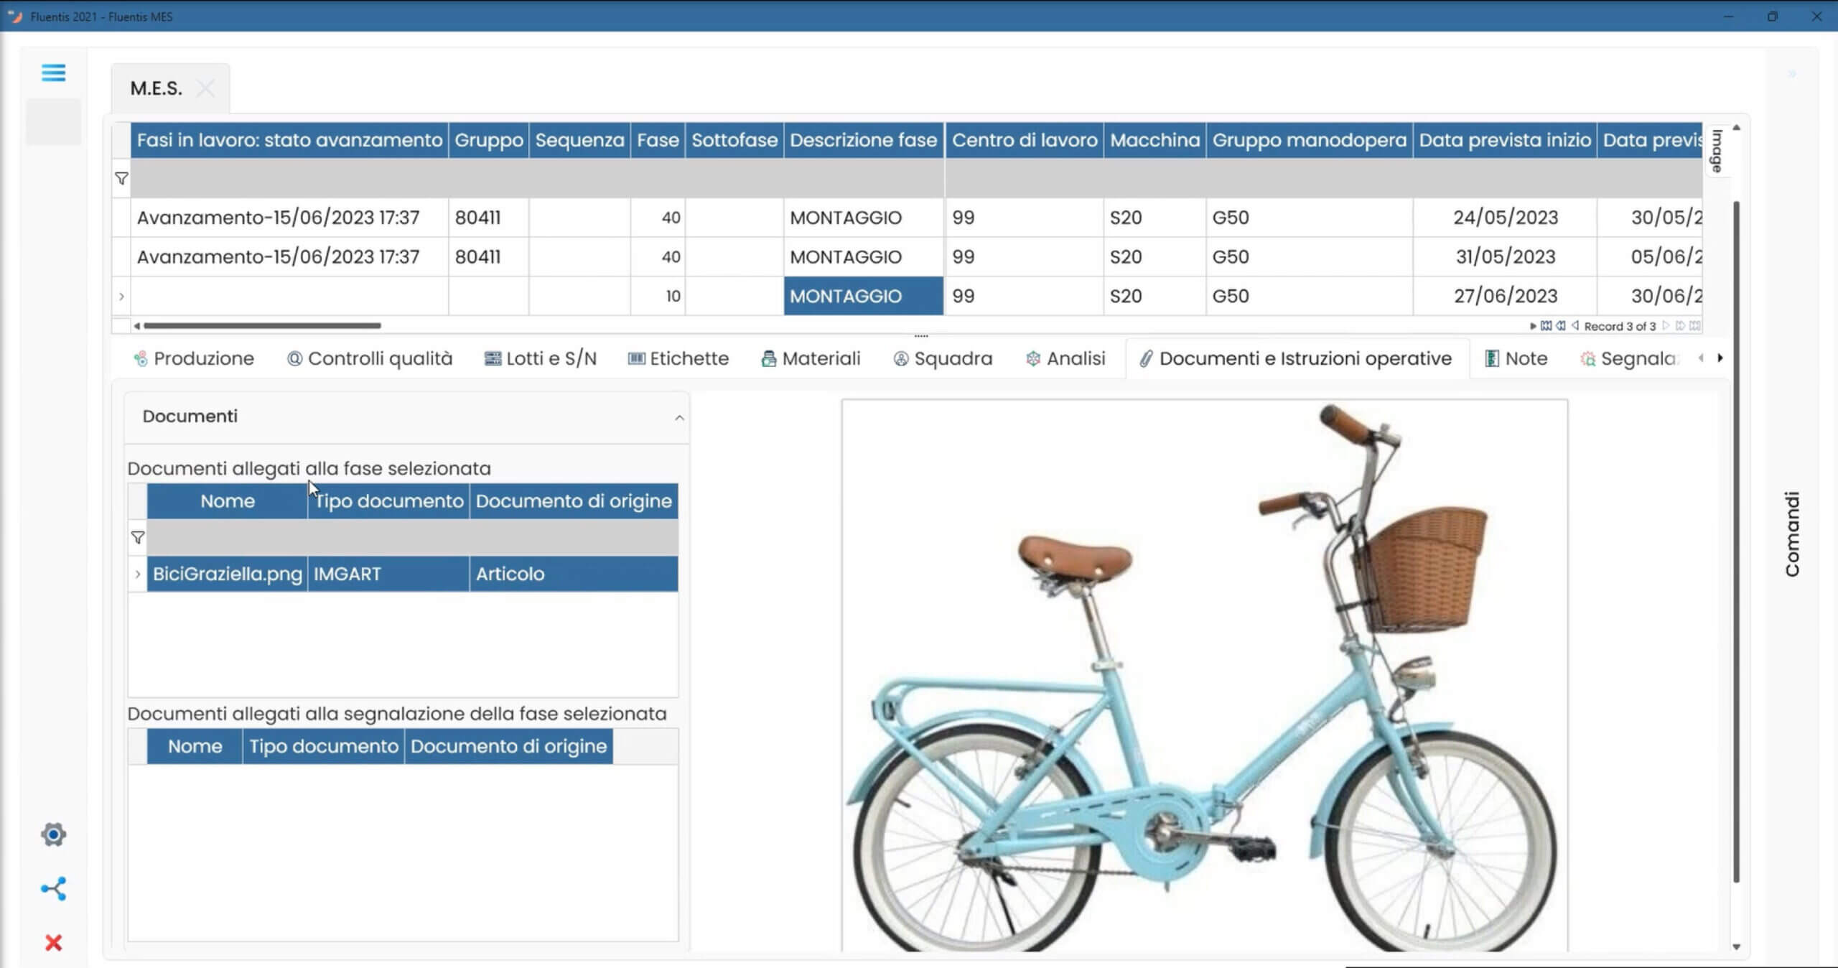Go to first record navigator button
Image resolution: width=1838 pixels, height=968 pixels.
1546,326
